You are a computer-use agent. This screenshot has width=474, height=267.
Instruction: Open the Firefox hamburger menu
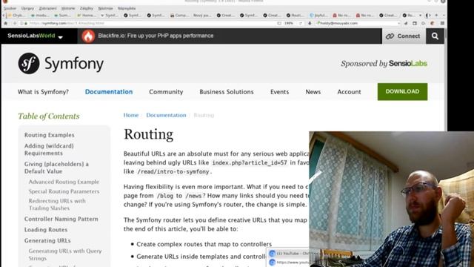click(442, 23)
